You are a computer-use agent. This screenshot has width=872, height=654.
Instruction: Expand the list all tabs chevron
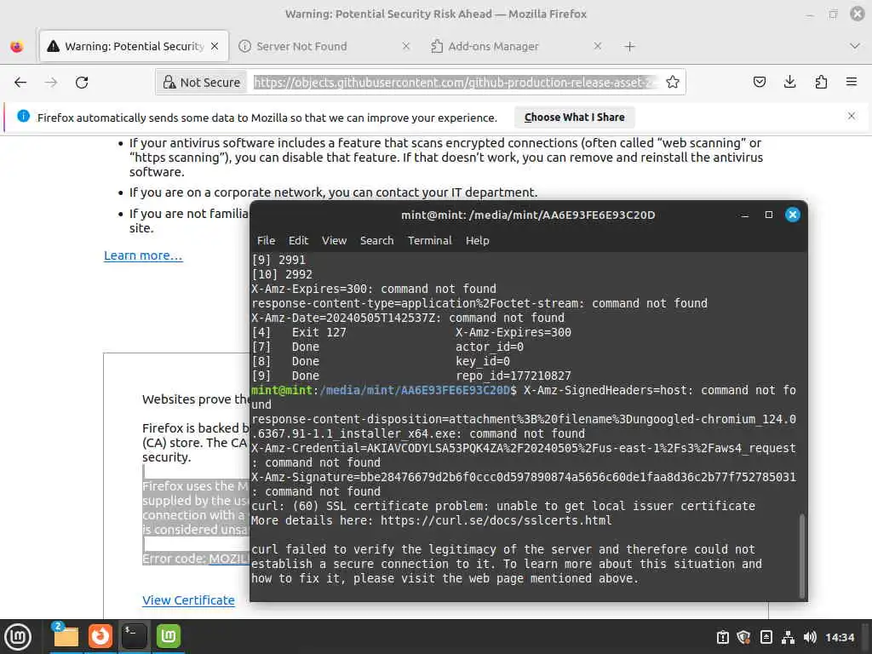855,46
